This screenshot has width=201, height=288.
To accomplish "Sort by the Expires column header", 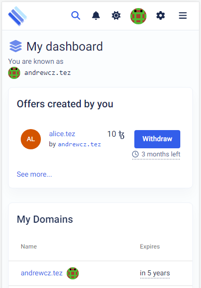I will click(150, 246).
